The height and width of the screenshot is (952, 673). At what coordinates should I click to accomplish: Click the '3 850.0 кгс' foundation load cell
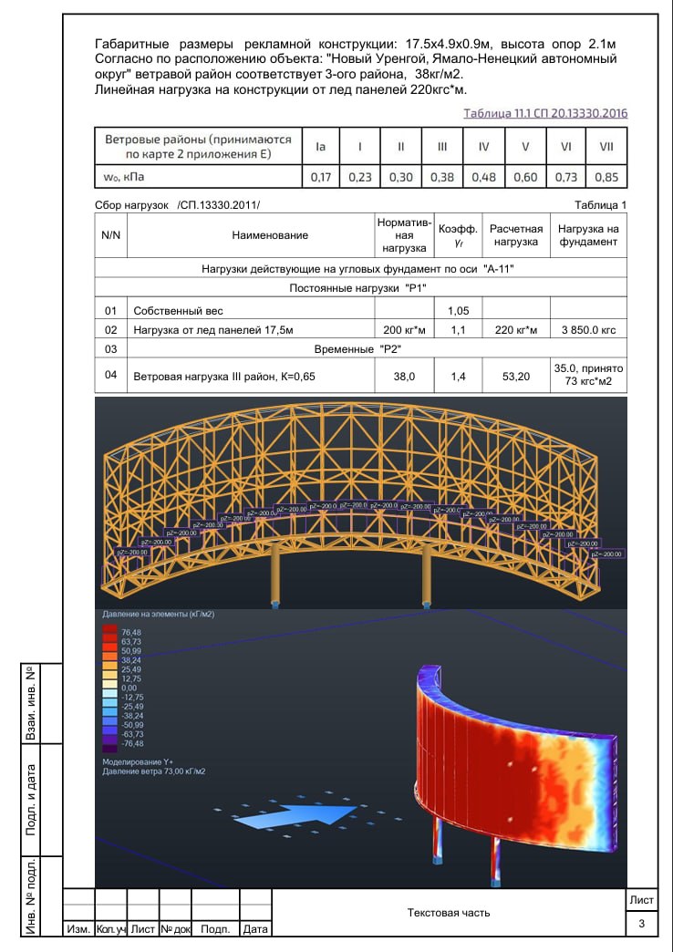[x=588, y=330]
